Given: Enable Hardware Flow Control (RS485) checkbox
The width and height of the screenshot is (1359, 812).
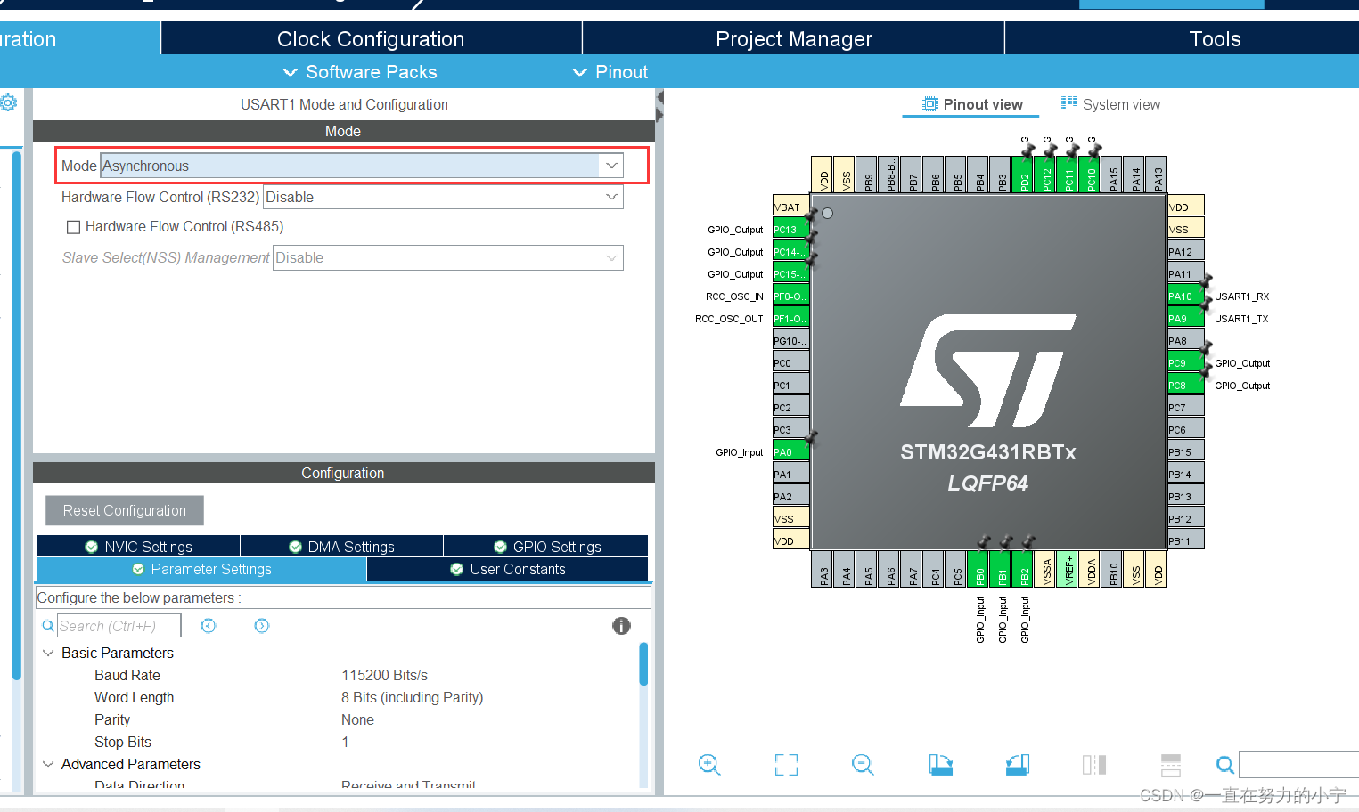Looking at the screenshot, I should [74, 227].
